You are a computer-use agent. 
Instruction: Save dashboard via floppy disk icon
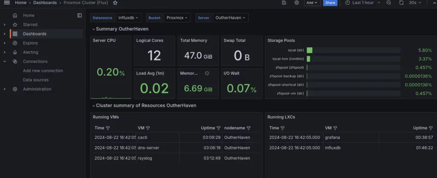pyautogui.click(x=284, y=3)
